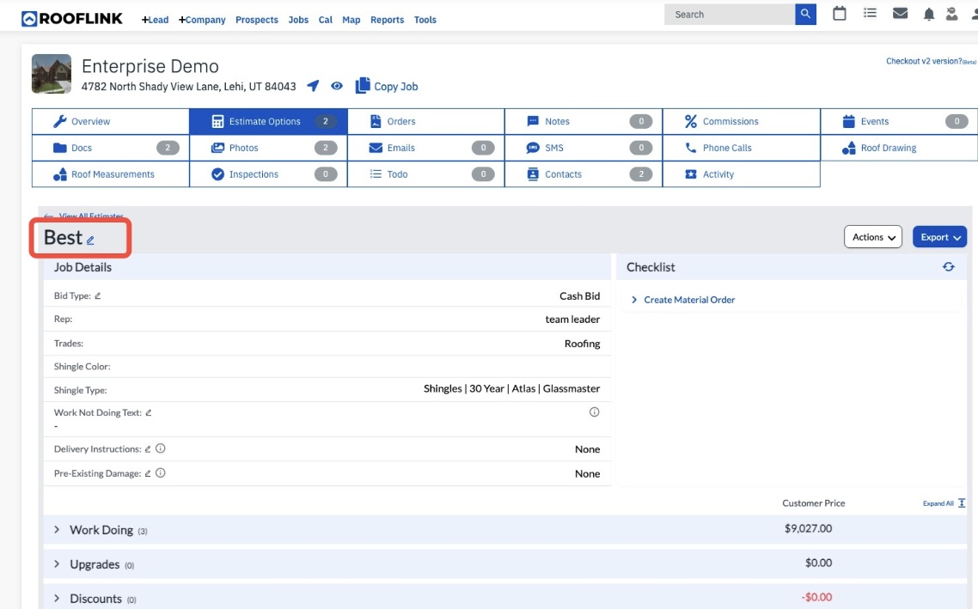Screen dimensions: 978x609
Task: Open the Tools menu
Action: [425, 19]
